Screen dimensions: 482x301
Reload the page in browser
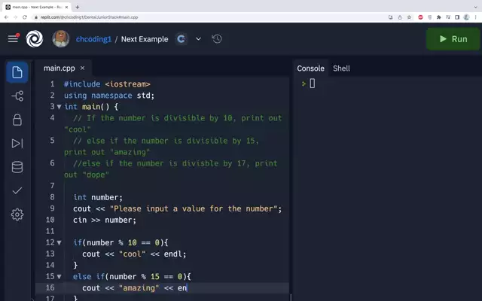coord(25,17)
